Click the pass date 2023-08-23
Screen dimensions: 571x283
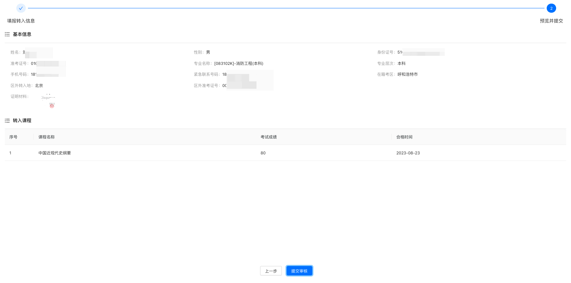[x=408, y=153]
